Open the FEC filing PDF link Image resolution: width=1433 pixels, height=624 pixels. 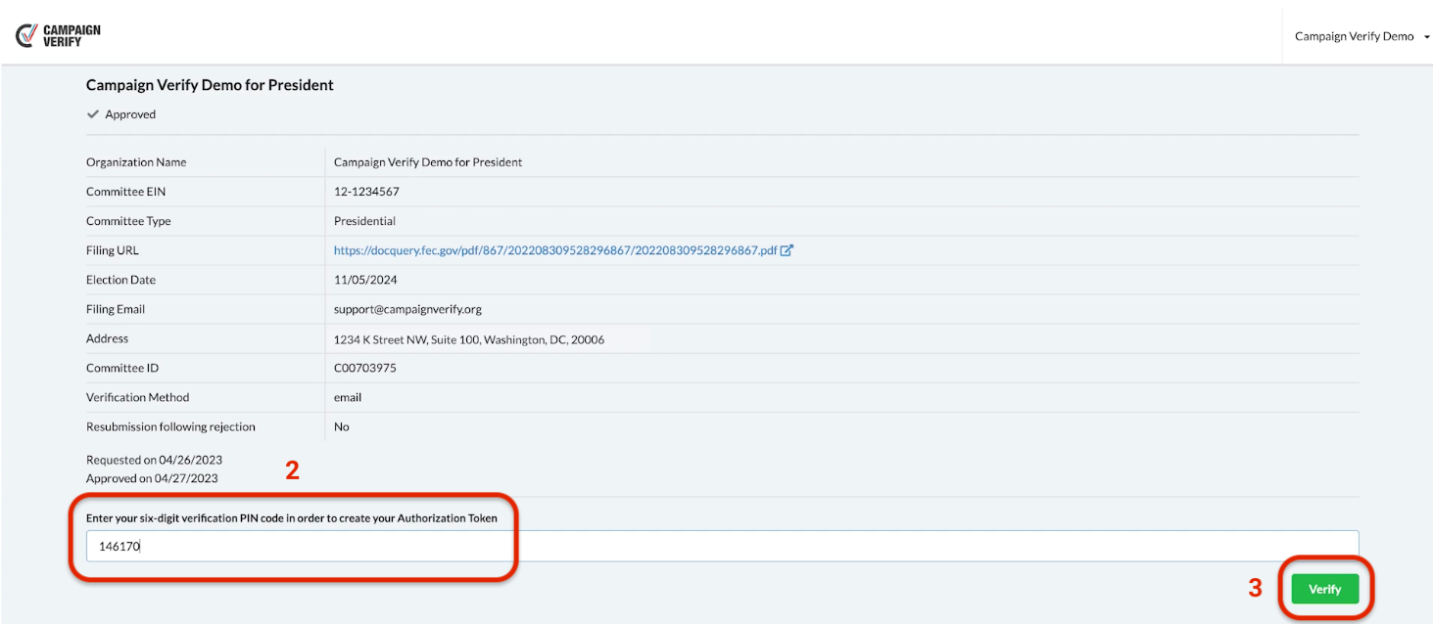pyautogui.click(x=555, y=250)
